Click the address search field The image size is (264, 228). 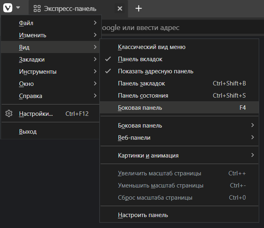161,28
